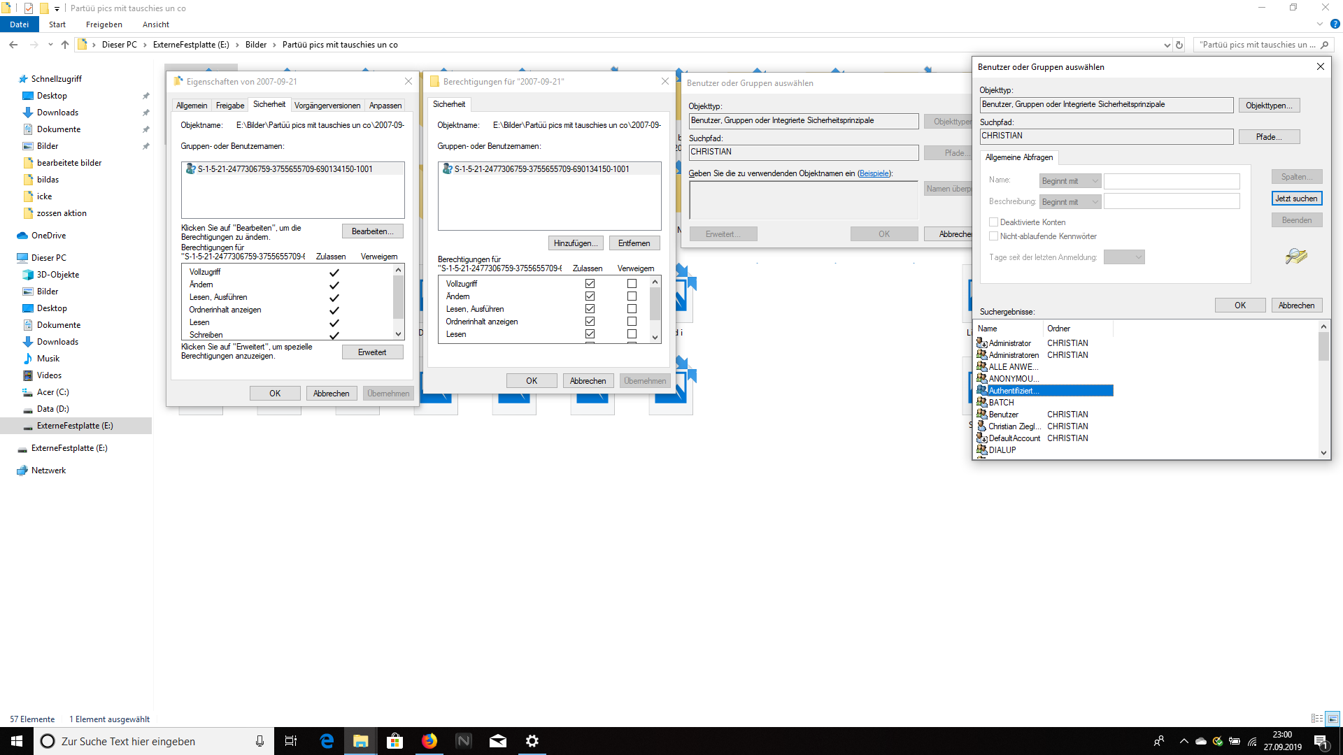Open the Microsoft Store taskbar icon
1343x755 pixels.
click(395, 741)
